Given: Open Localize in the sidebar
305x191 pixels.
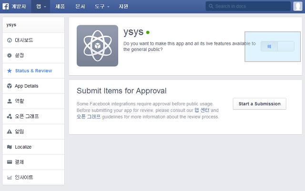Looking at the screenshot, I should click(33, 147).
